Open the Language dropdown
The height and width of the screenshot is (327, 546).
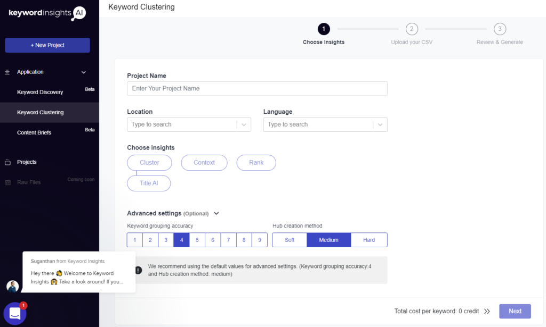(x=325, y=124)
